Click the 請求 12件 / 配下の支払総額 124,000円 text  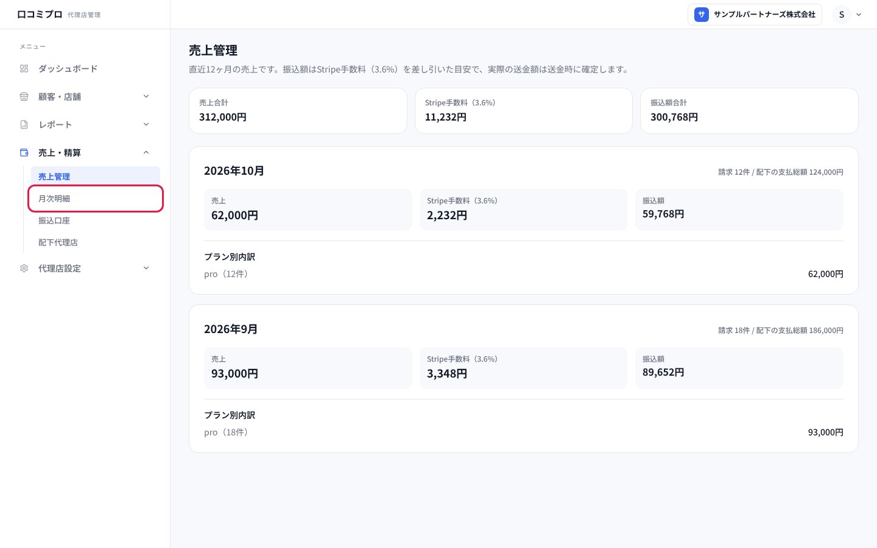click(781, 172)
